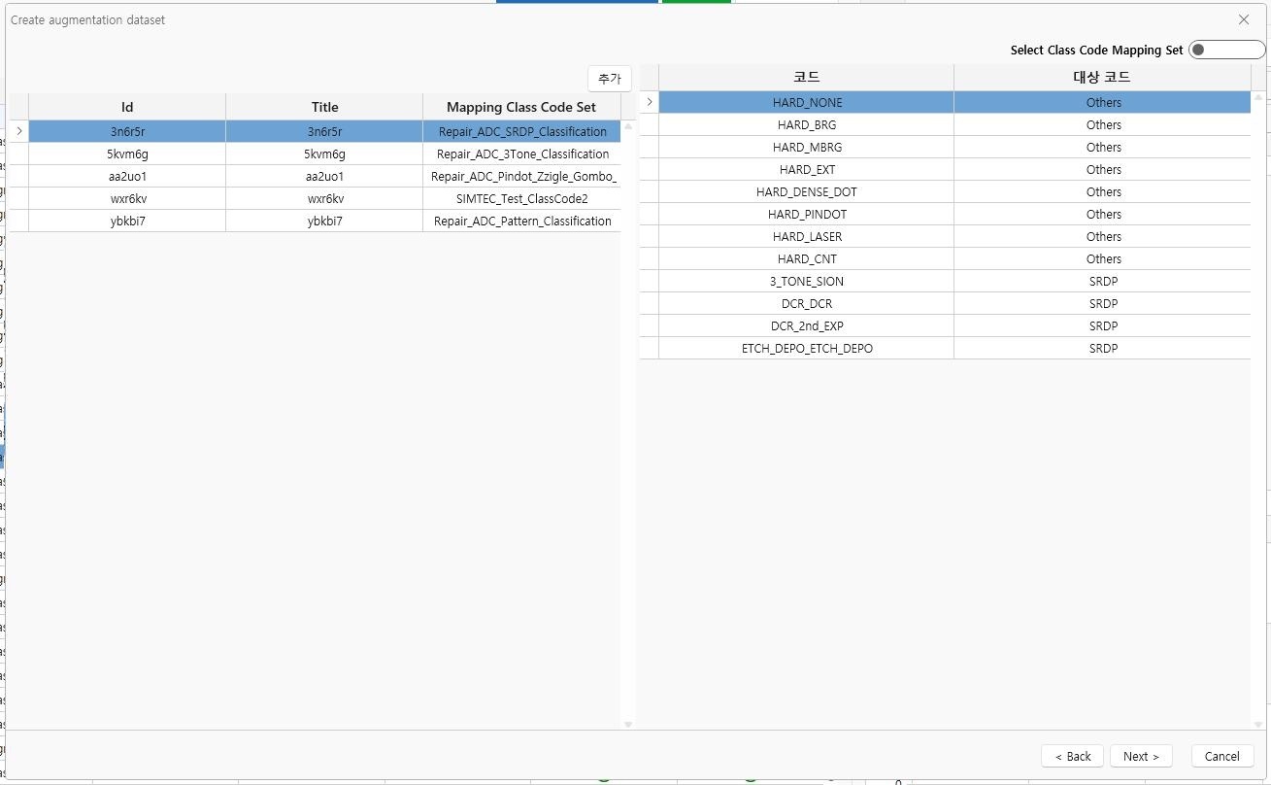The height and width of the screenshot is (785, 1271).
Task: Click the Mapping Class Code Set header
Action: click(520, 107)
